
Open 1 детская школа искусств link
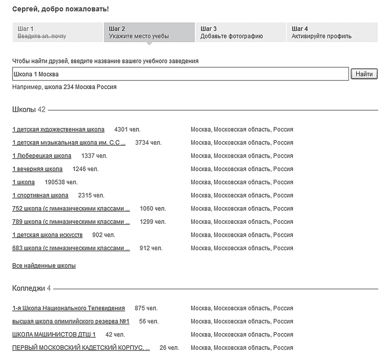tap(47, 235)
